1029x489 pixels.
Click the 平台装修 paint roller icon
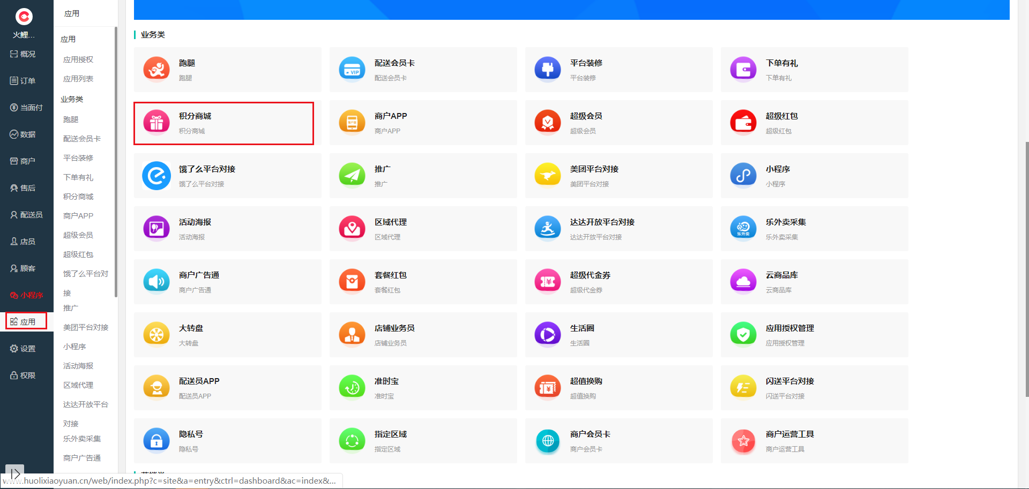click(548, 70)
